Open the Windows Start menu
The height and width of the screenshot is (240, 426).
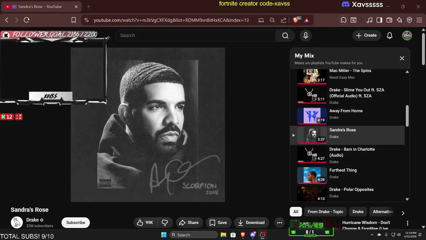point(164,235)
